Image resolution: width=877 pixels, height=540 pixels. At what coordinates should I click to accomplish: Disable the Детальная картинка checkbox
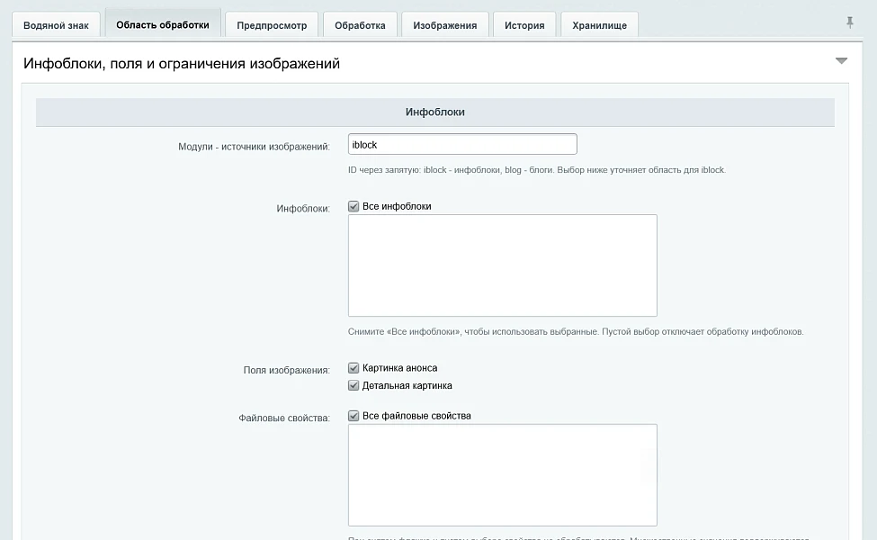pos(353,385)
